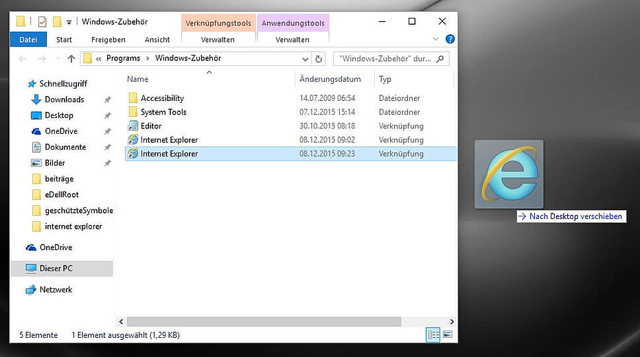Open the quick access toolbar customize dropdown
Screen dimensions: 640x357
69,22
